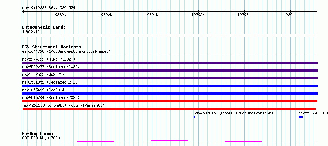The width and height of the screenshot is (328, 146).
Task: Click the nsv4268233 (gnomADStructuralVariants) label
Action: (63, 105)
